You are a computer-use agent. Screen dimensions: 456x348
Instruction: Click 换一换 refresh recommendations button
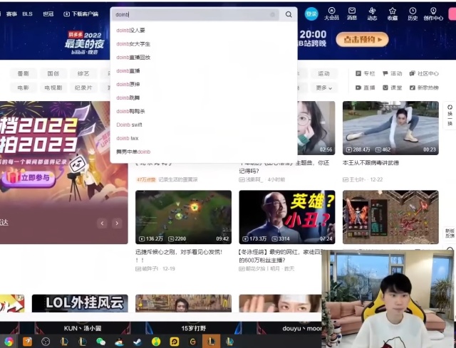click(x=450, y=115)
